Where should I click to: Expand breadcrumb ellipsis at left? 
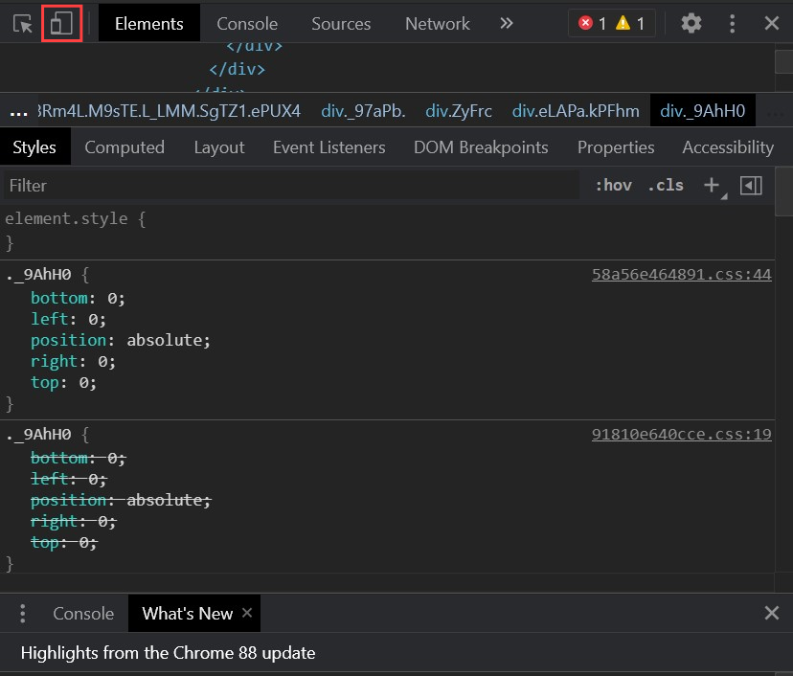tap(19, 111)
